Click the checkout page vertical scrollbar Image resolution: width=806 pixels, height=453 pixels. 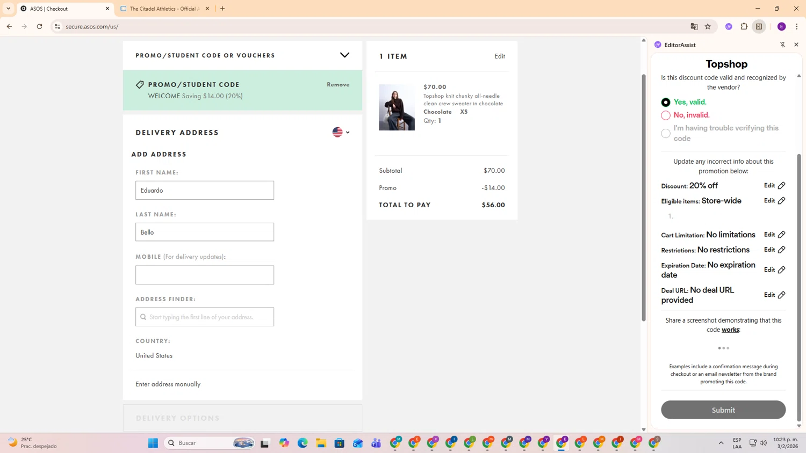tap(644, 198)
